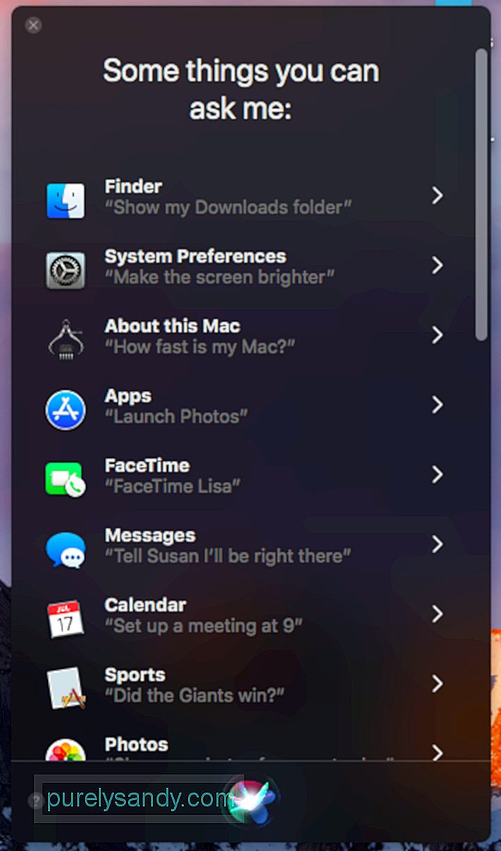Expand the Sports row chevron
This screenshot has height=851, width=501.
point(437,683)
